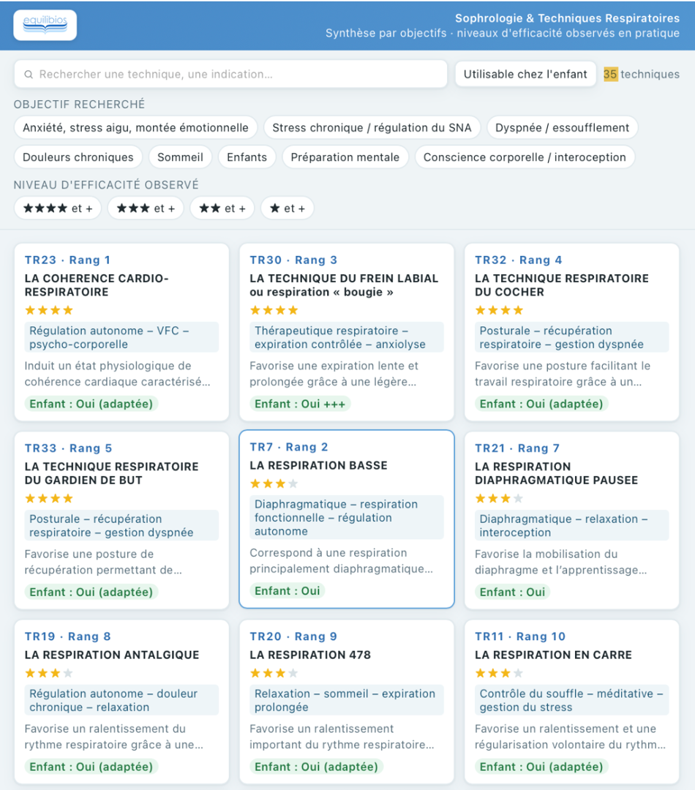
Task: Click the 'Diaphragmatique – respiration fonctionnelle' tag
Action: click(x=347, y=517)
